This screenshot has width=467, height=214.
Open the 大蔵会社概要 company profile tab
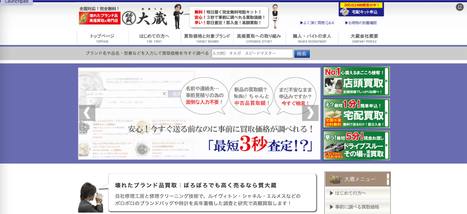[x=364, y=38]
